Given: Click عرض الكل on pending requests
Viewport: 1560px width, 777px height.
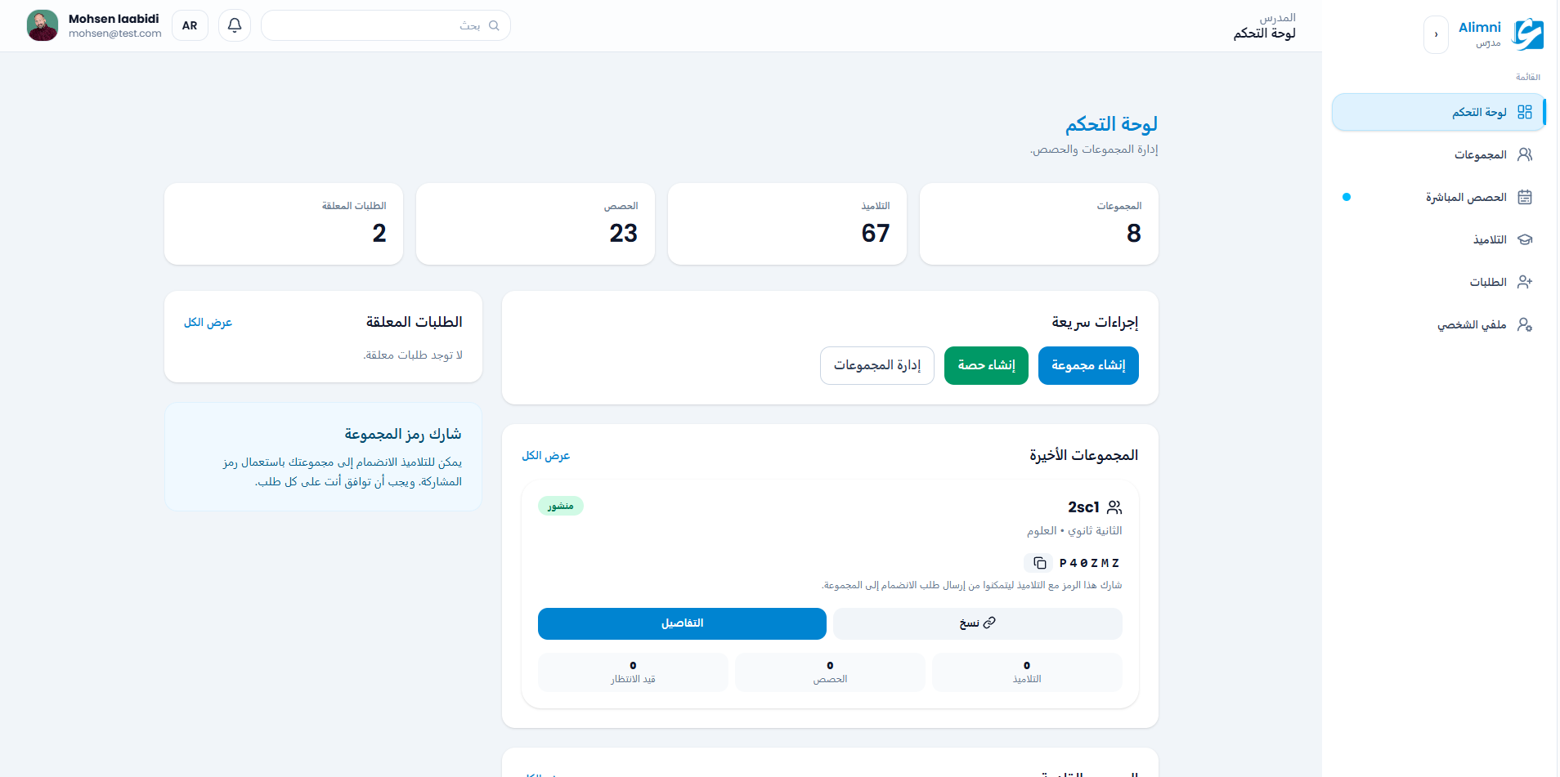Looking at the screenshot, I should point(208,323).
